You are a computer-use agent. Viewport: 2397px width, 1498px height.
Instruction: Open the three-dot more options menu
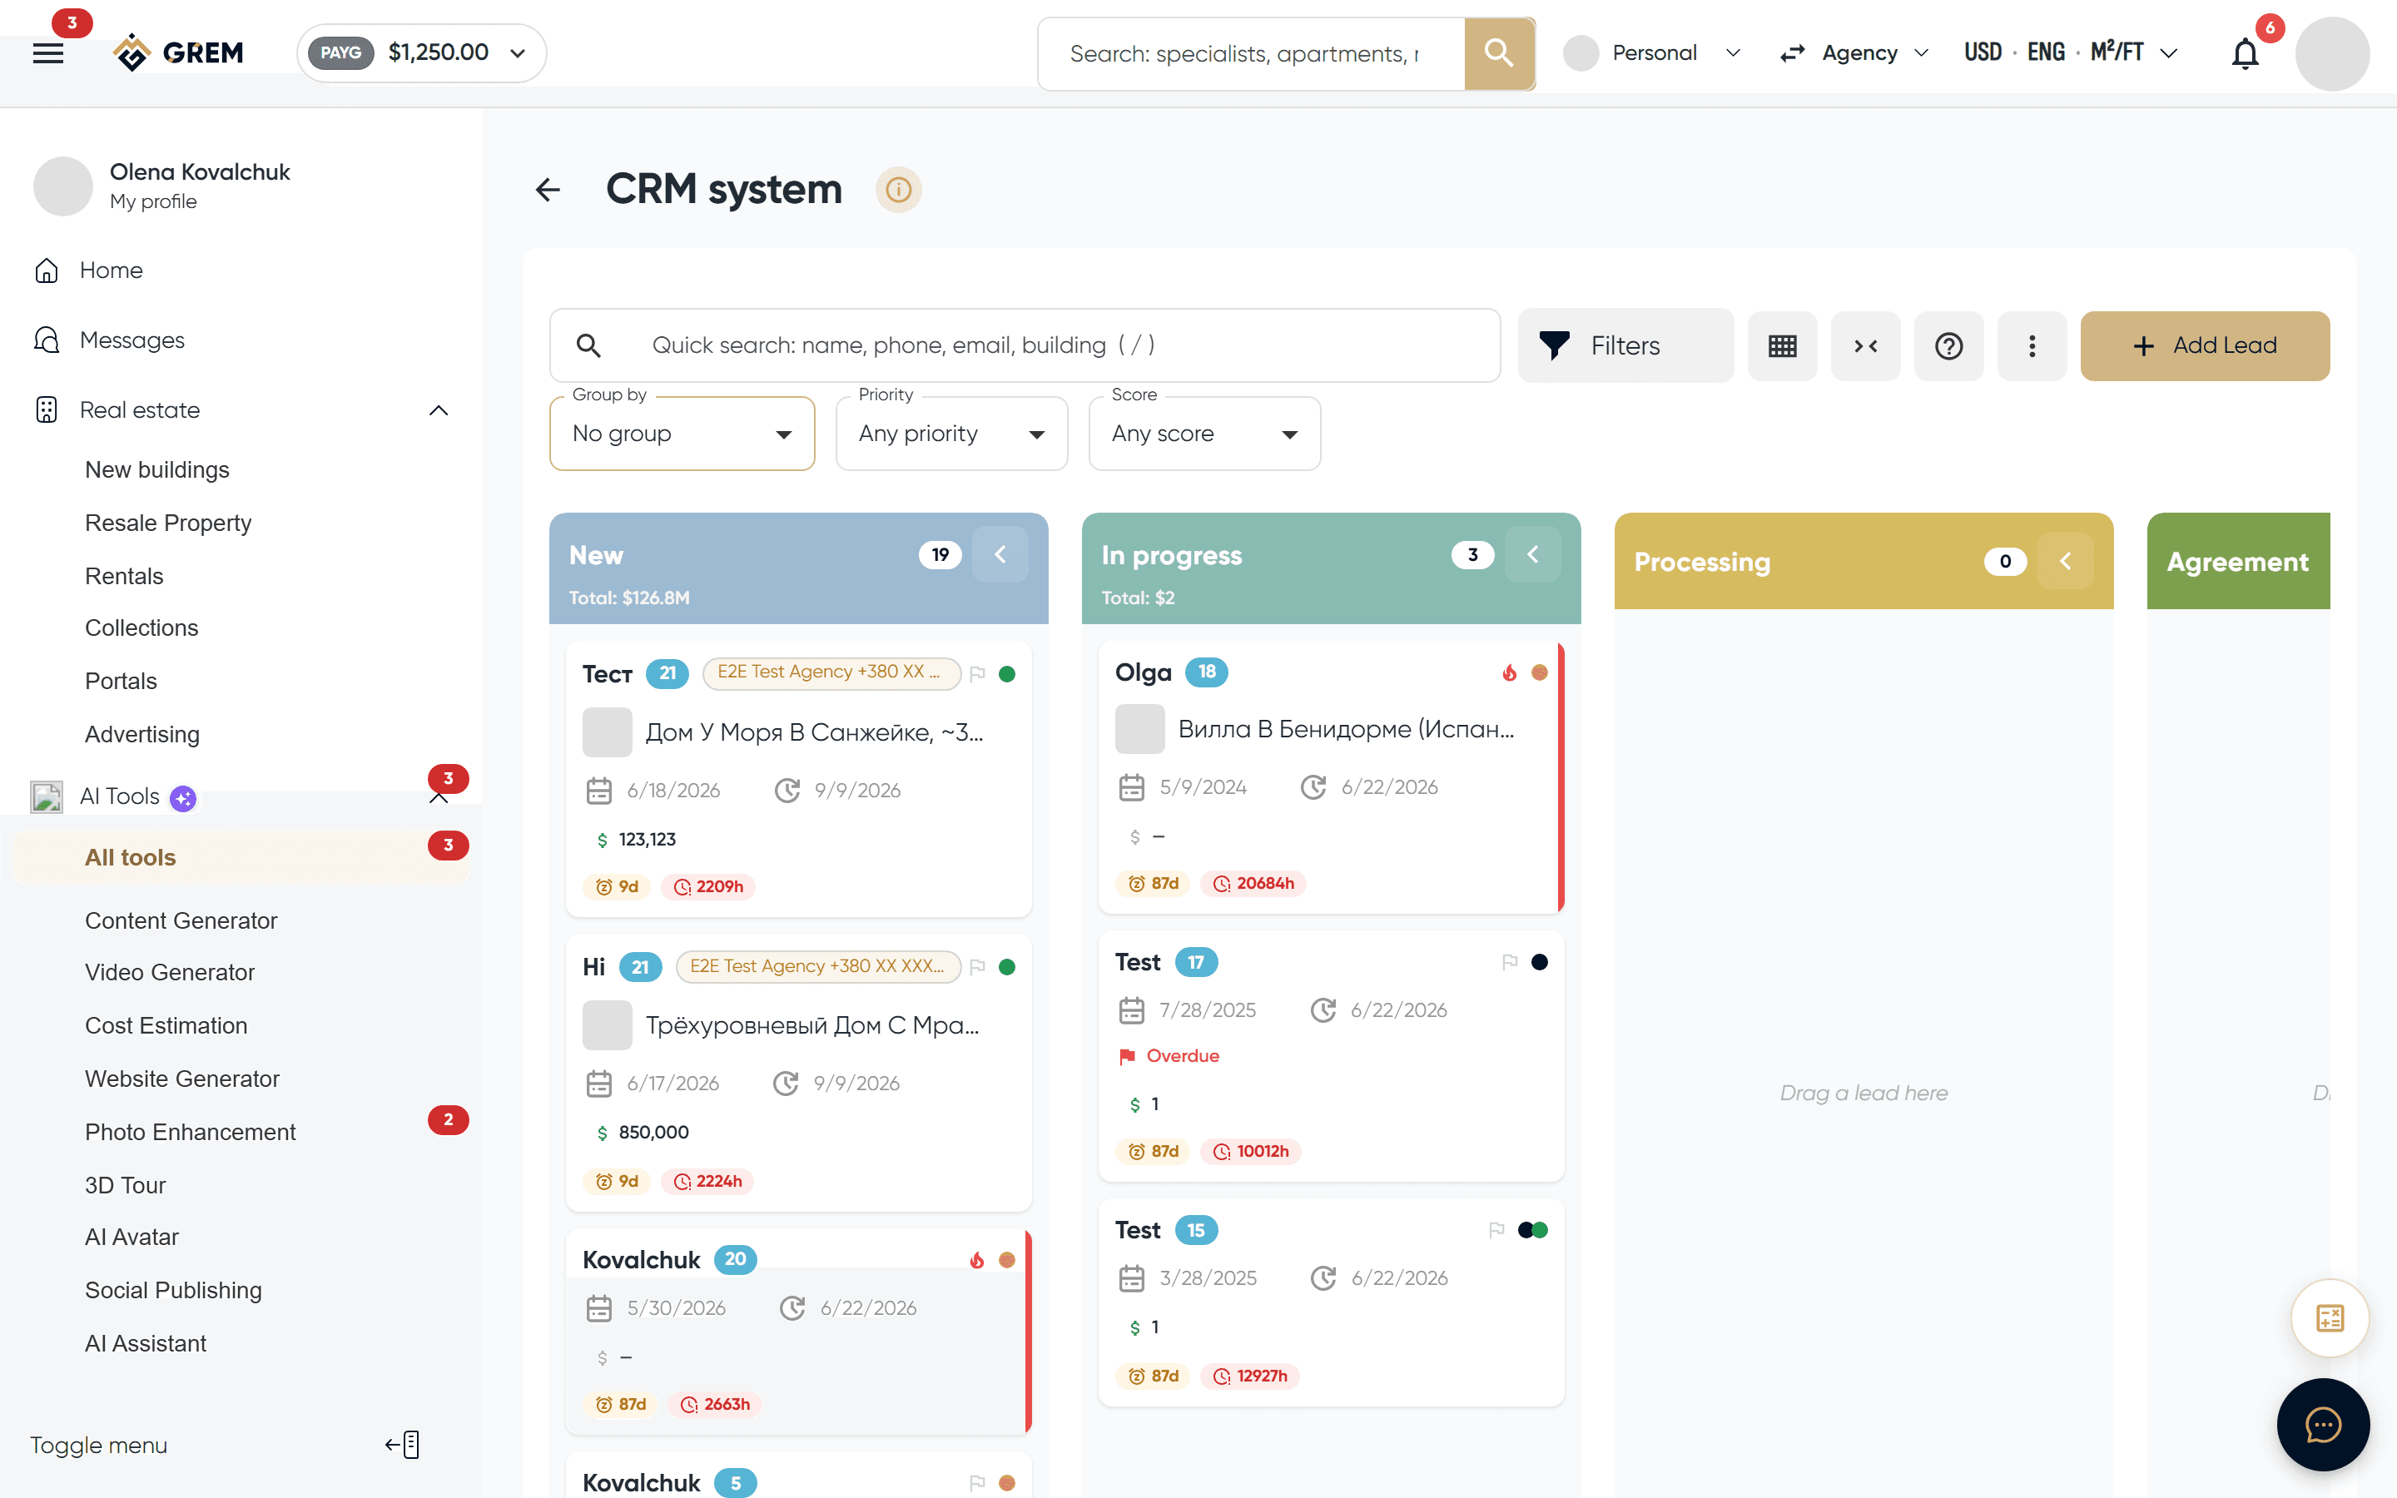click(2032, 345)
